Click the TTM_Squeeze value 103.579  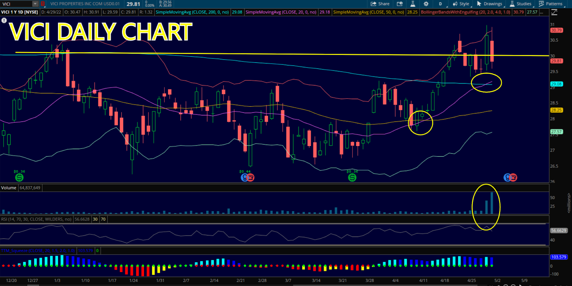[x=86, y=251]
